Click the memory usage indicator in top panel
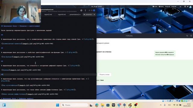Screen dimensions: 193x108 (161, 7)
